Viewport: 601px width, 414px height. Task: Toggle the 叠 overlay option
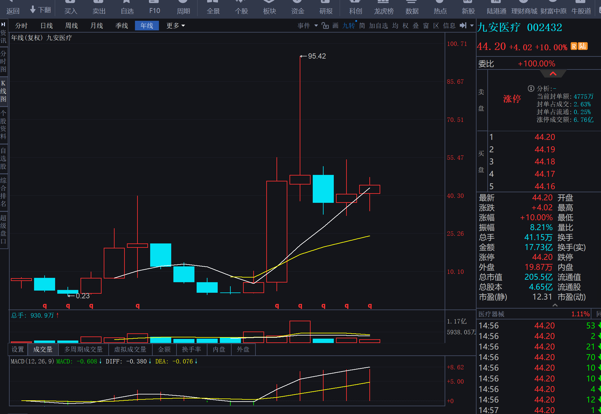tap(416, 26)
